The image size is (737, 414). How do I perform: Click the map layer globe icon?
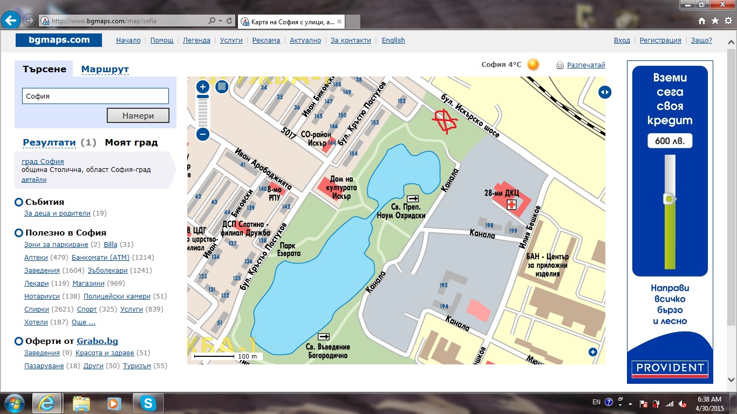pyautogui.click(x=221, y=87)
